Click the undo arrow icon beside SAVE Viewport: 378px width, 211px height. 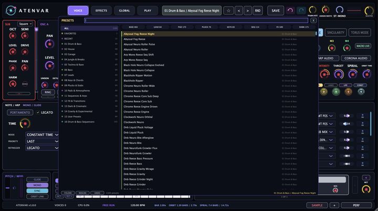290,10
